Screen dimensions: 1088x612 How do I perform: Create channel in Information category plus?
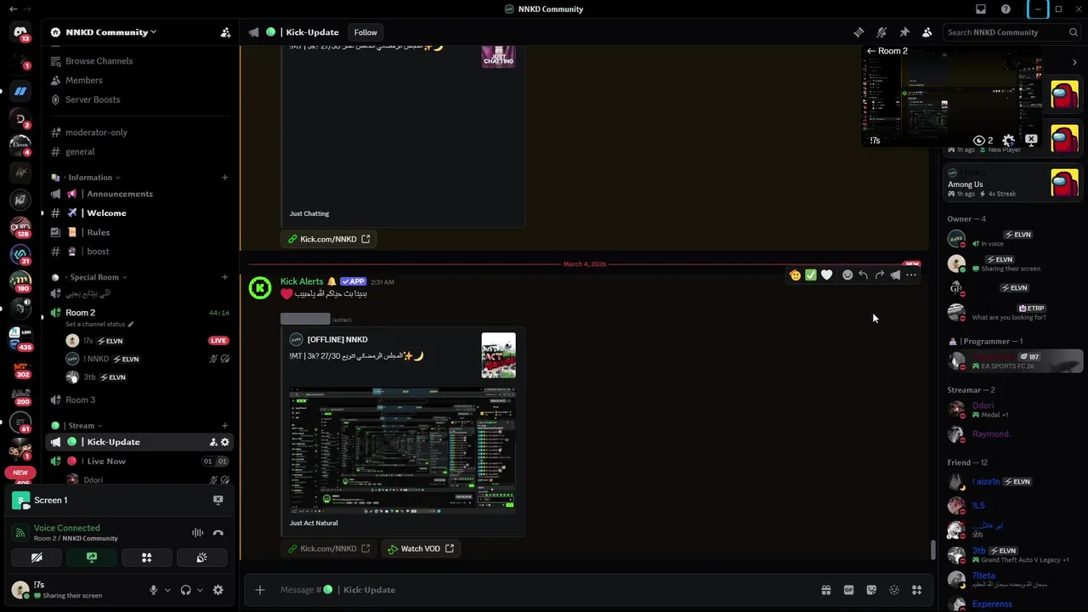click(x=224, y=178)
